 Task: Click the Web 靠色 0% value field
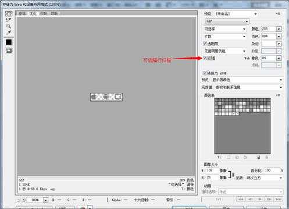click(269, 58)
